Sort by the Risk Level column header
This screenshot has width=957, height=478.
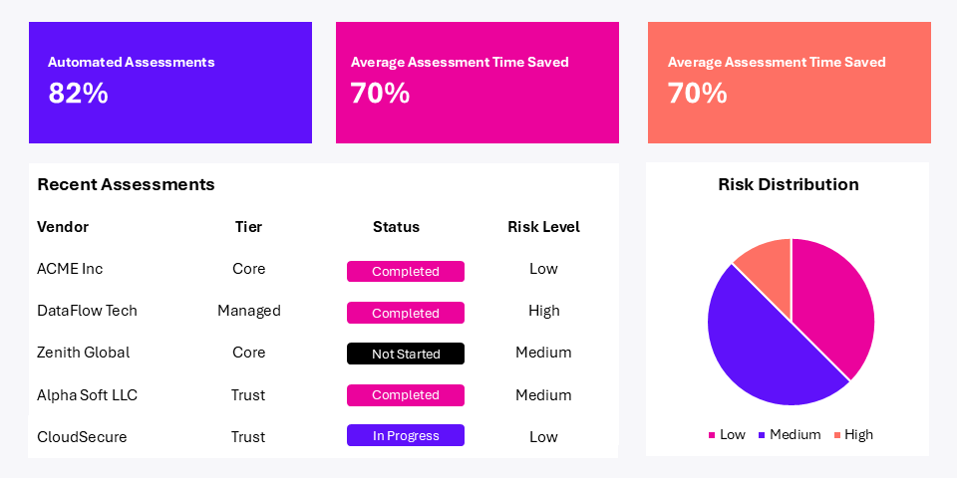543,227
